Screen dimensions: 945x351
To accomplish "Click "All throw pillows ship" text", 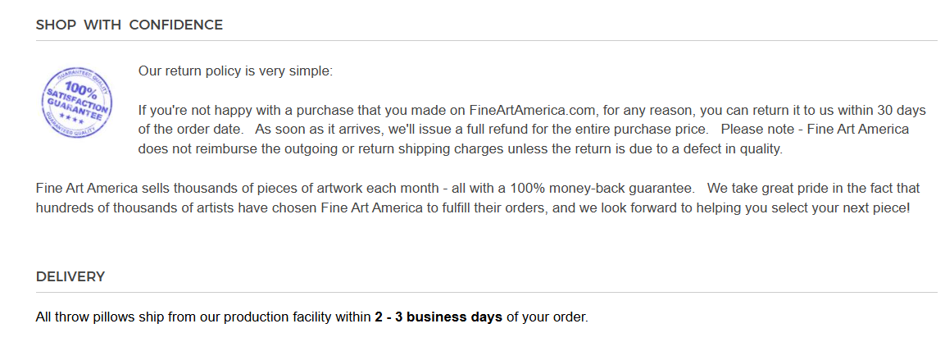I will (100, 317).
